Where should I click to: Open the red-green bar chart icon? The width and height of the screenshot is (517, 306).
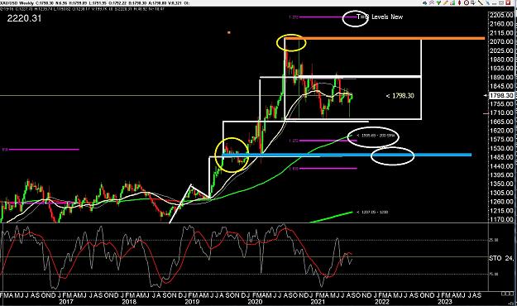click(x=452, y=2)
